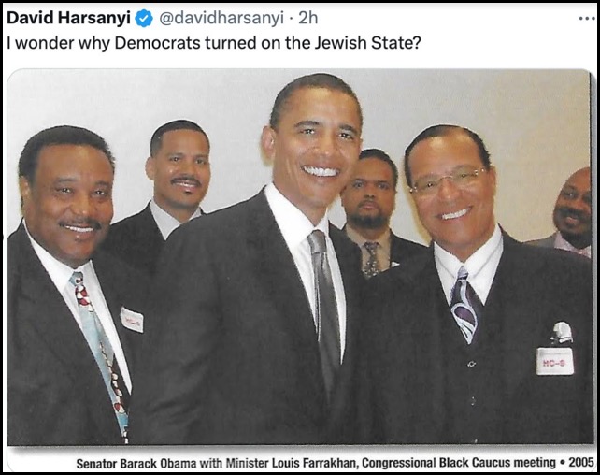
Task: Click the purple swirl-patterned necktie
Action: [464, 304]
